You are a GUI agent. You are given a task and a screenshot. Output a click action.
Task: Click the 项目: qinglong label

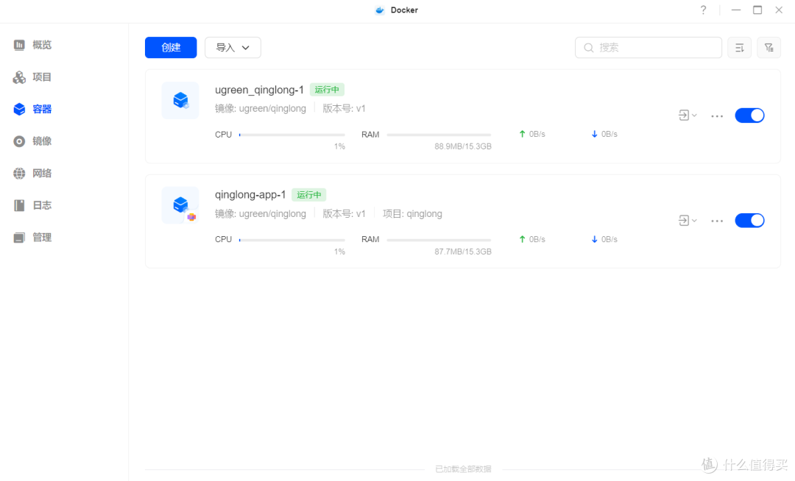point(412,214)
